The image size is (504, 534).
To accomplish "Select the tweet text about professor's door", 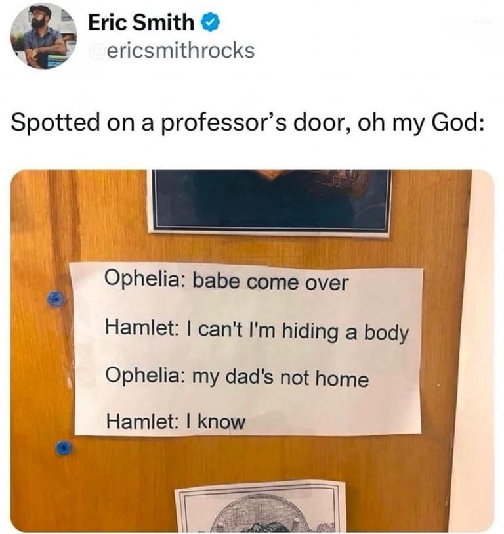I will point(247,123).
